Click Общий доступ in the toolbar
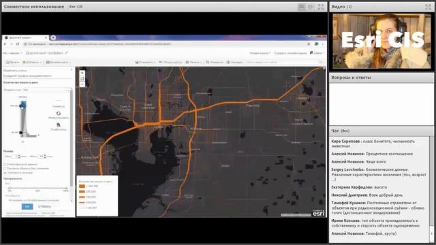Screen dimensions: 436x245 click(x=170, y=62)
